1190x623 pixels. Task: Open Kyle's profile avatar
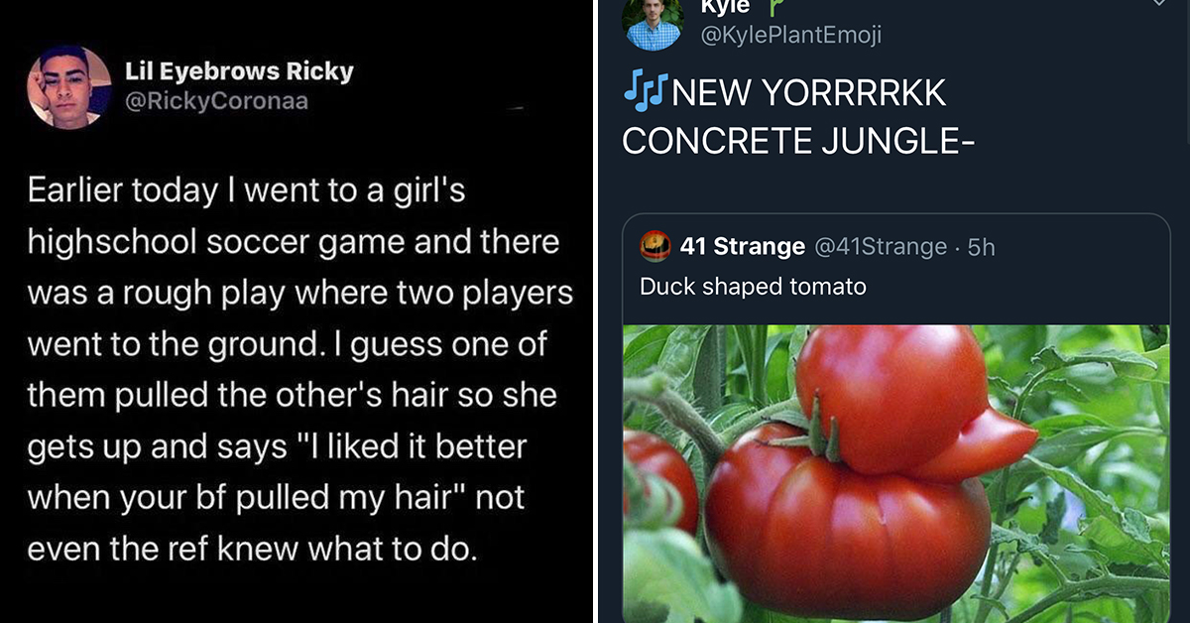[x=654, y=20]
